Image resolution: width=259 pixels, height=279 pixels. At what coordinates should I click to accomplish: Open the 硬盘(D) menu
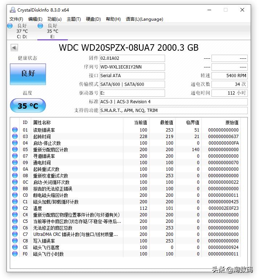[93, 19]
